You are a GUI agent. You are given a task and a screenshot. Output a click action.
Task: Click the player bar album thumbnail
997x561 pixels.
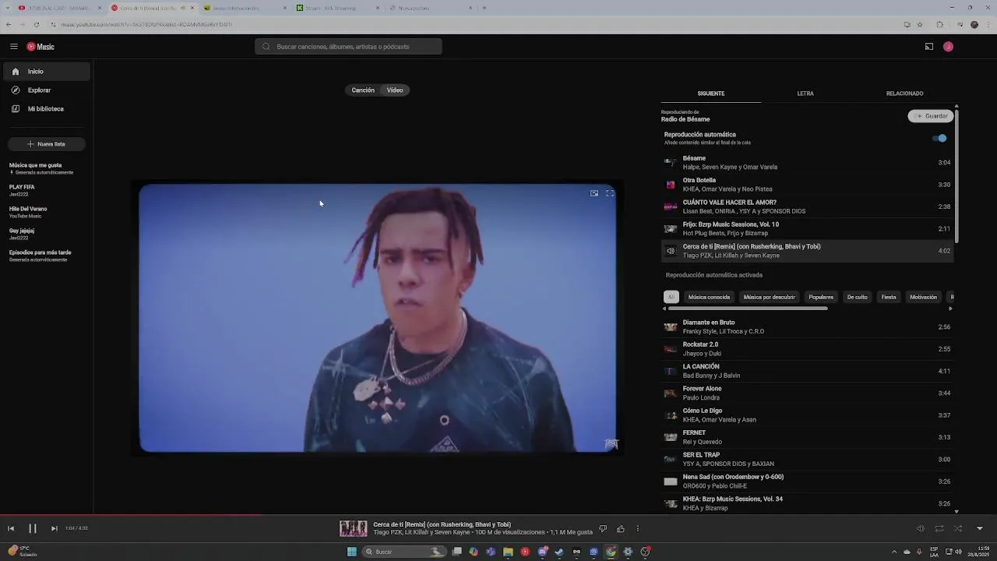[x=353, y=528]
